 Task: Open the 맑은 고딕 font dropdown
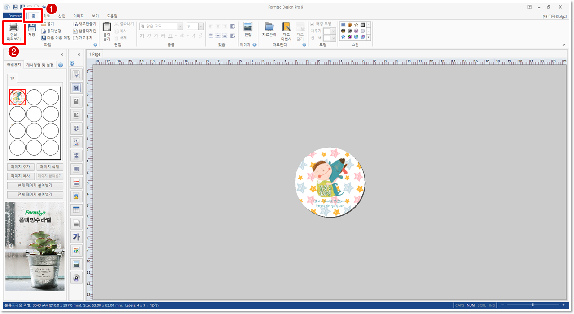(x=181, y=26)
